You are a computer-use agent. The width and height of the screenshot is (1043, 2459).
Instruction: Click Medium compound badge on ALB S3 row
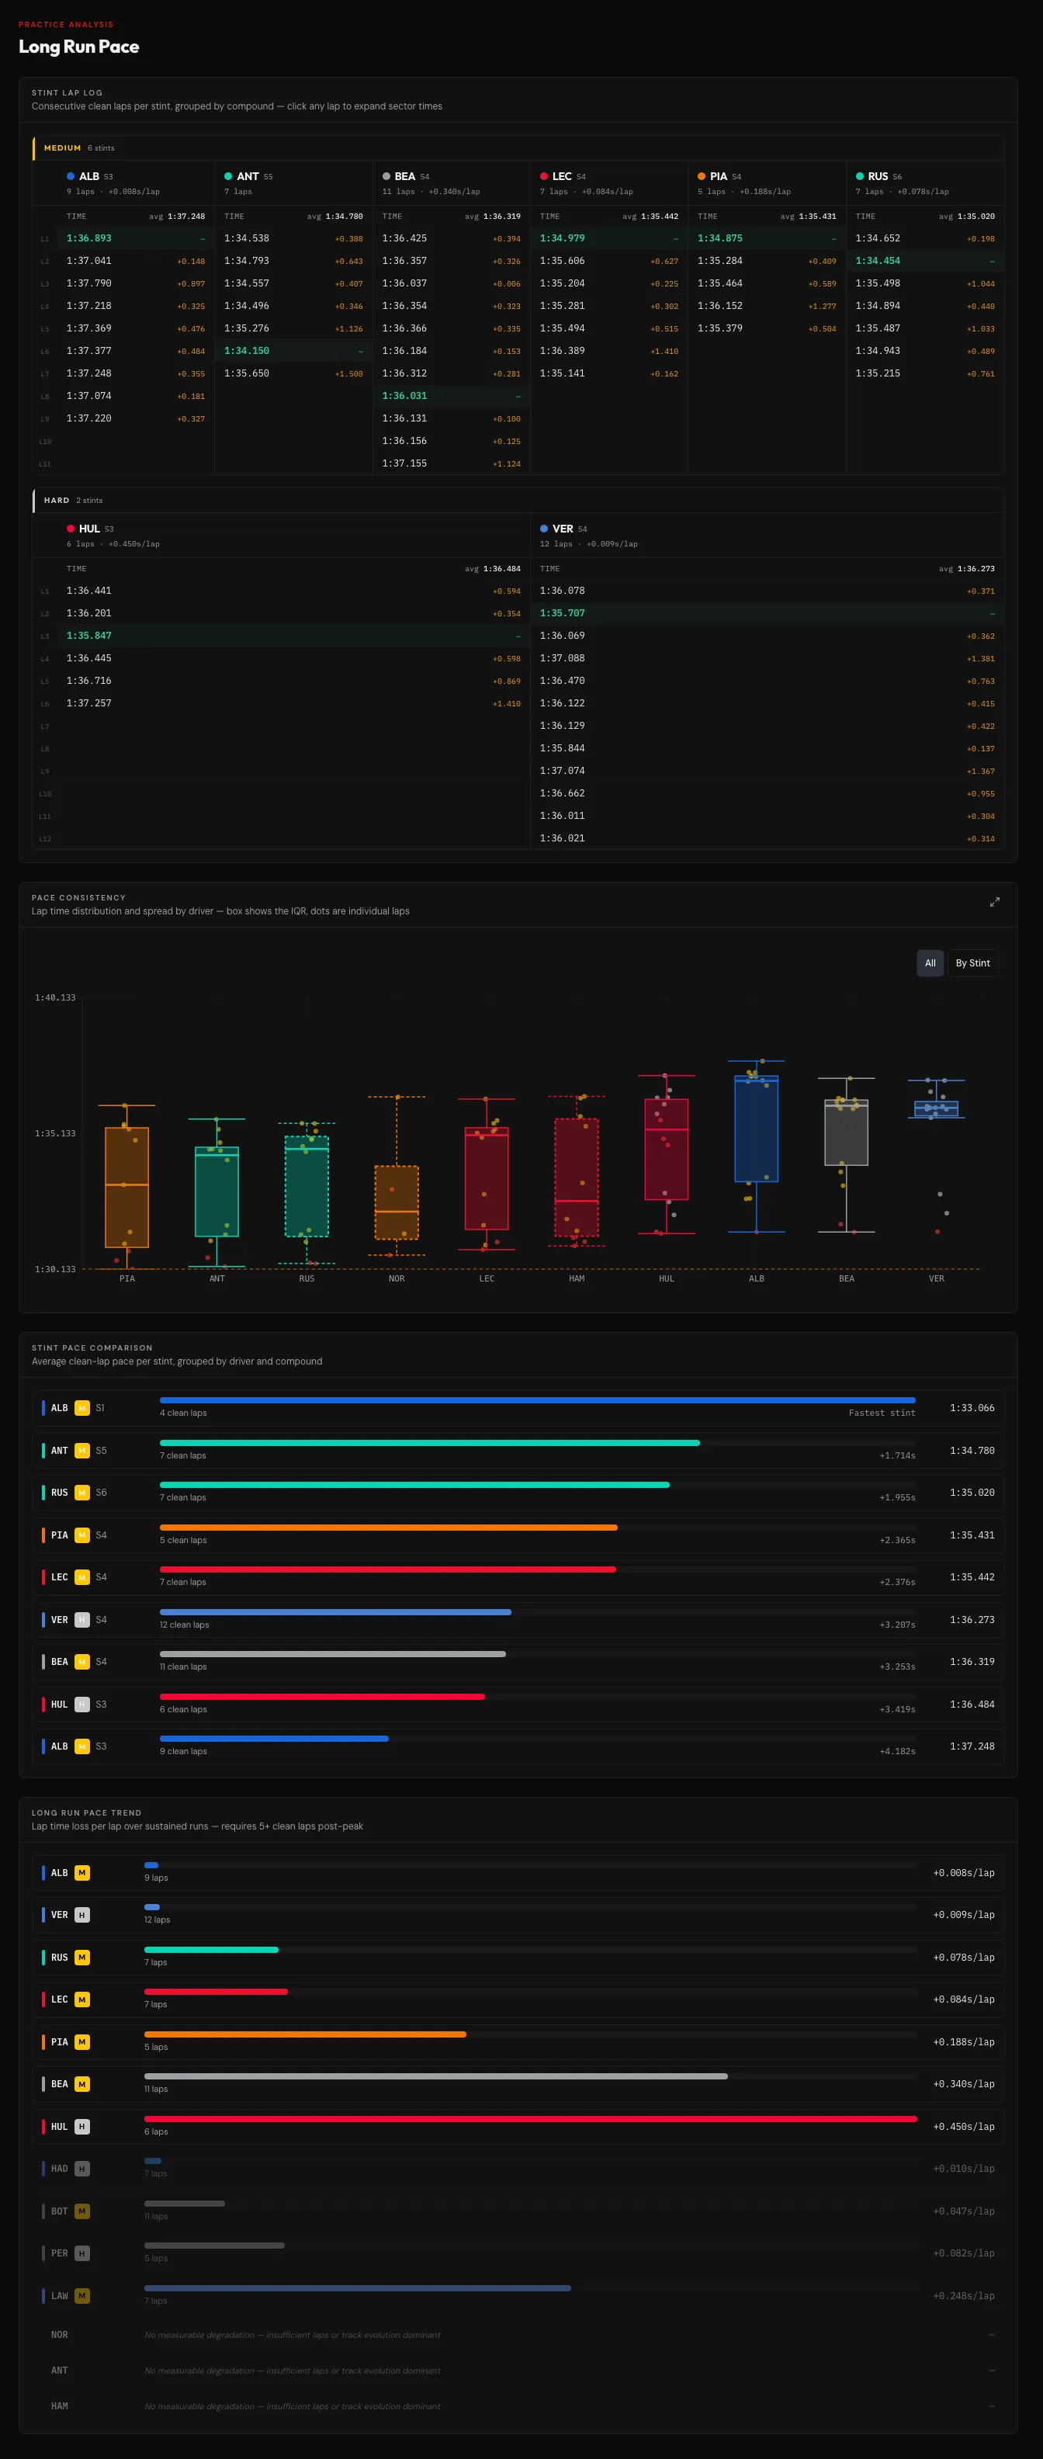point(82,1746)
